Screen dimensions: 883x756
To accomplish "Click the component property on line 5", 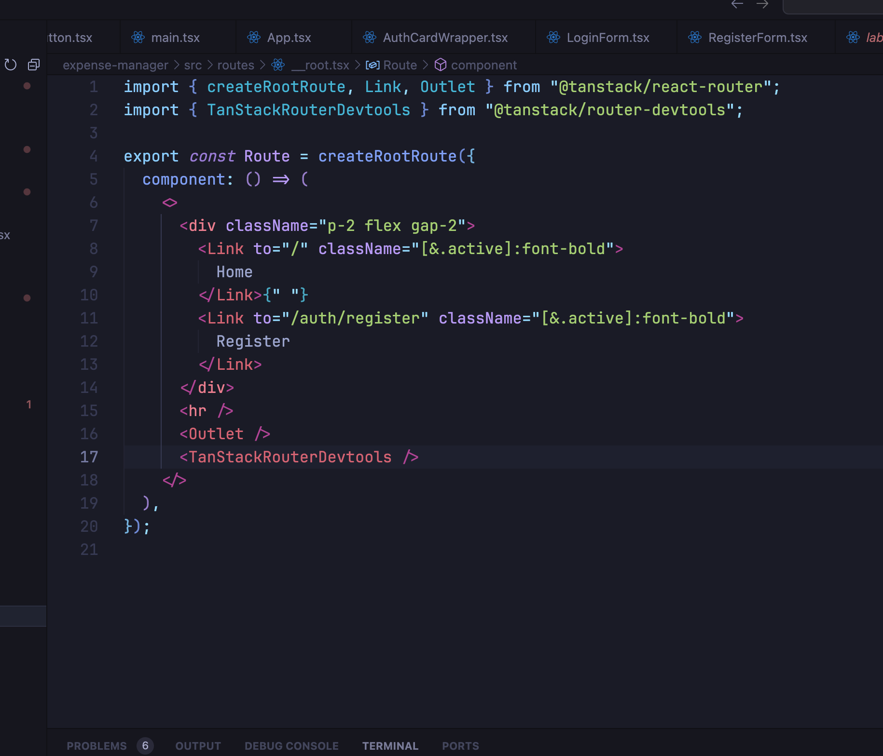I will pos(183,179).
